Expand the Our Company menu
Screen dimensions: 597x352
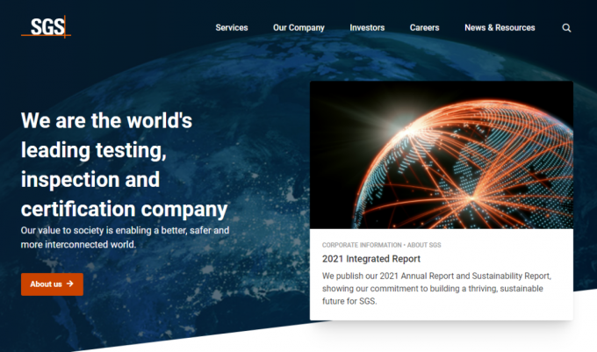[x=298, y=28]
